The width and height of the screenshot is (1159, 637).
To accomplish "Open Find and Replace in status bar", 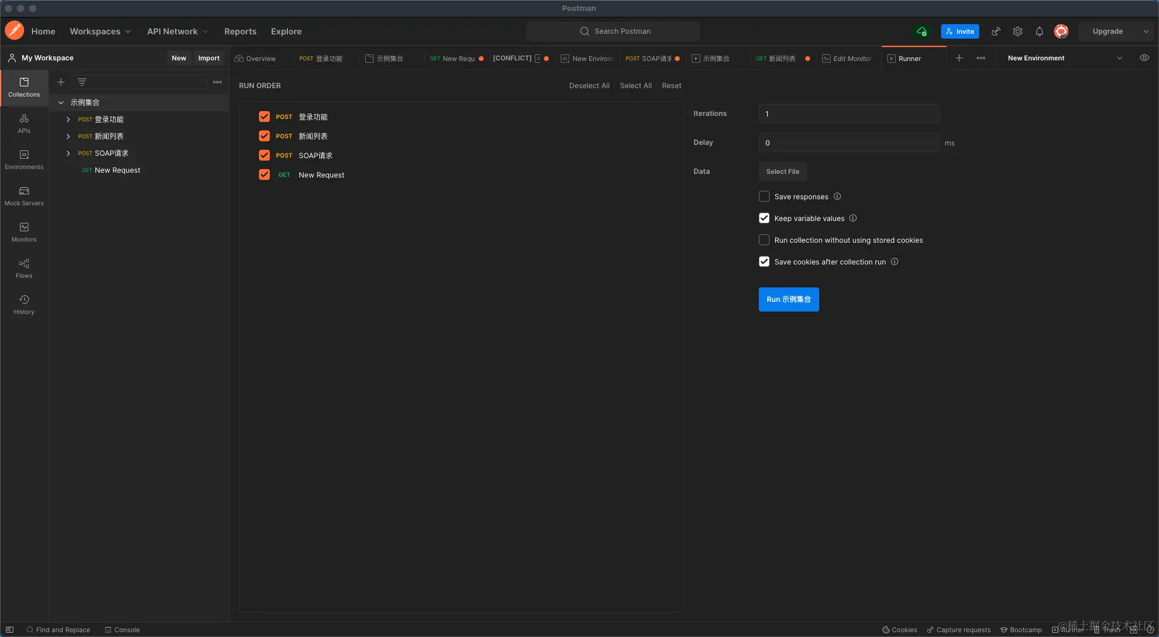I will [x=58, y=630].
